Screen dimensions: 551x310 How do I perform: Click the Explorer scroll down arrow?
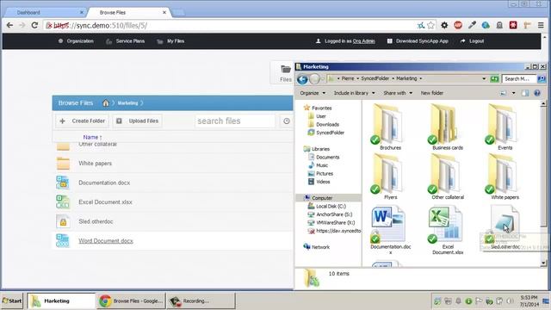click(543, 263)
